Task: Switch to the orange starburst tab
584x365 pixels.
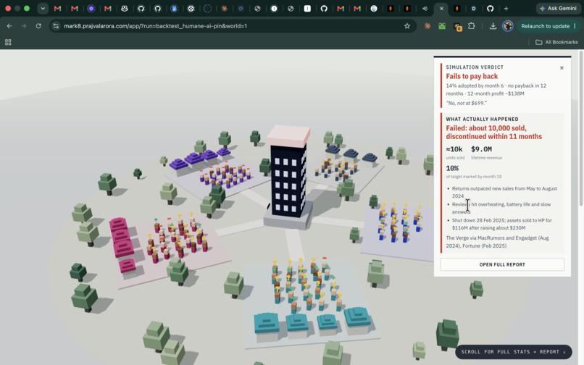Action: tap(224, 9)
